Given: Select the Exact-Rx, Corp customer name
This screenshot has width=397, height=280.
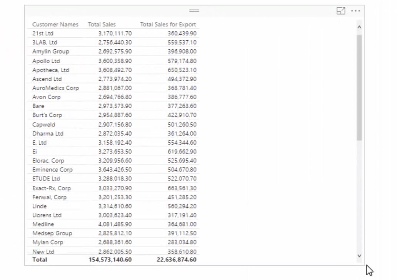Looking at the screenshot, I should click(52, 188).
